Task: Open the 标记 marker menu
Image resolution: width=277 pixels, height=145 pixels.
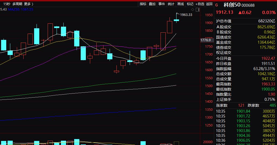Action: tap(190, 4)
